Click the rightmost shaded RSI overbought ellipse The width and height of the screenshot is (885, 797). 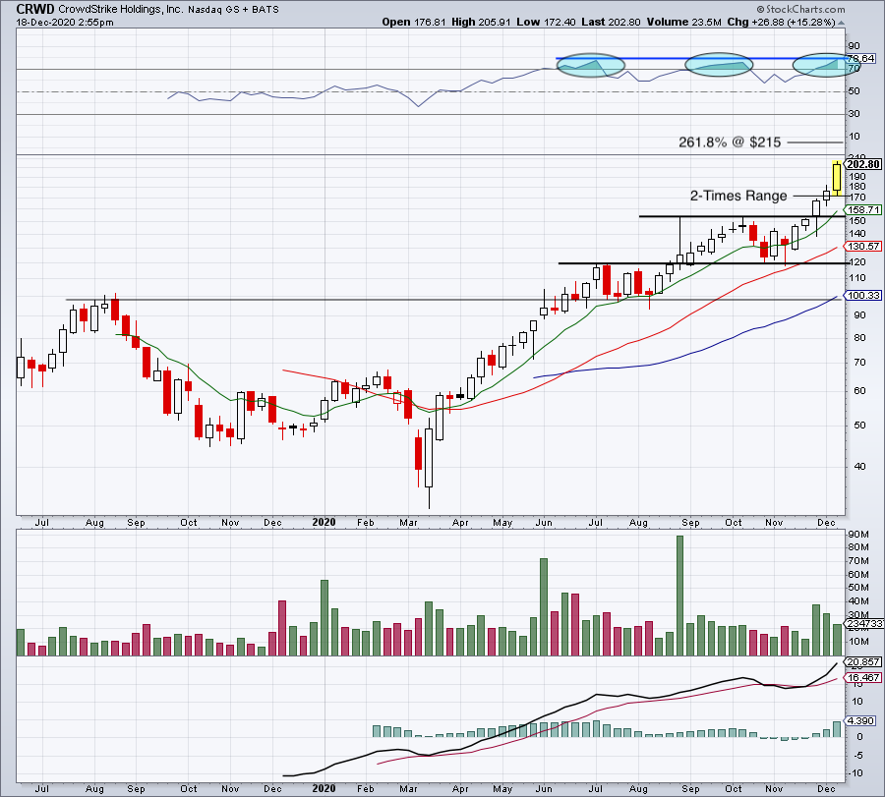pos(826,65)
